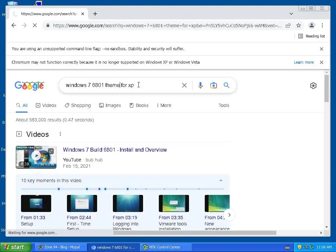Open the More search categories dropdown
The image size is (336, 252).
pyautogui.click(x=164, y=105)
